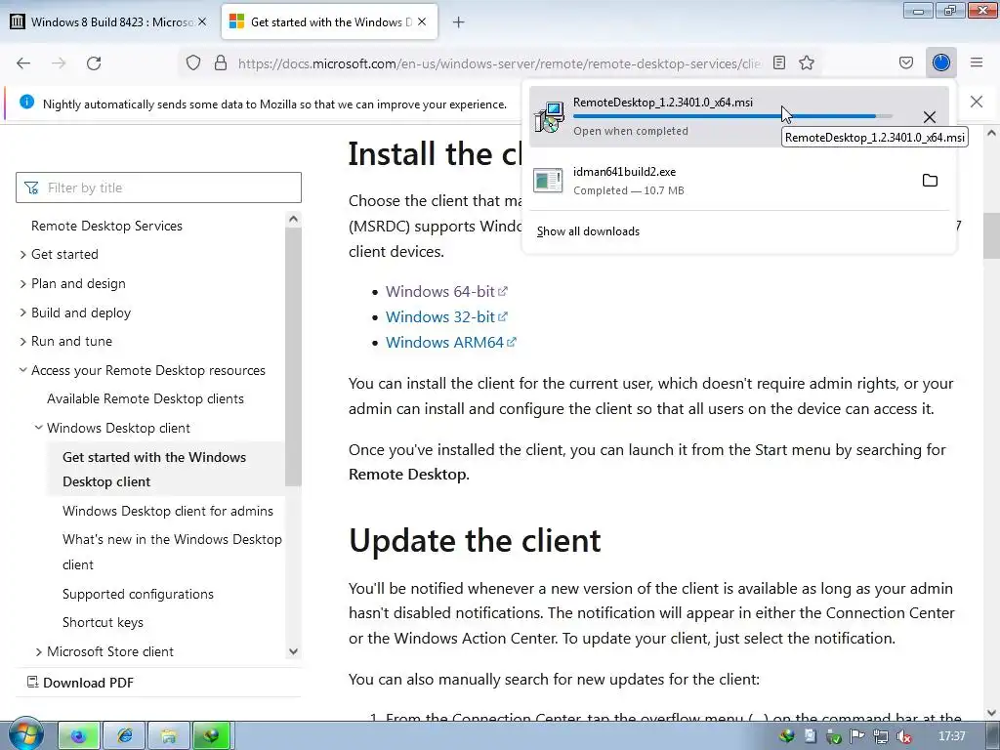
Task: Open Shortcut keys page
Action: point(103,622)
